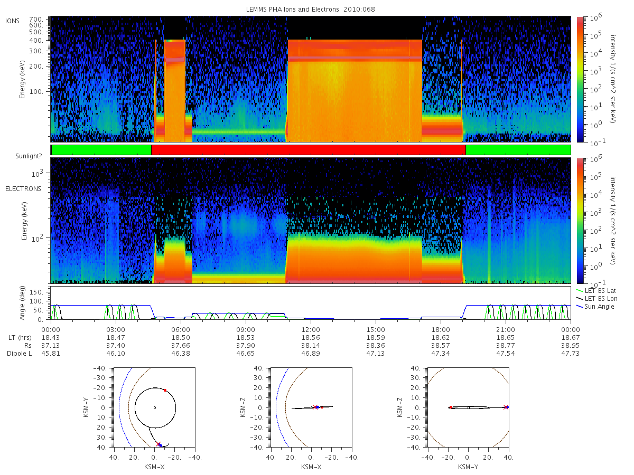This screenshot has height=475, width=634.
Task: Click the 12:00 time axis label
Action: (311, 329)
